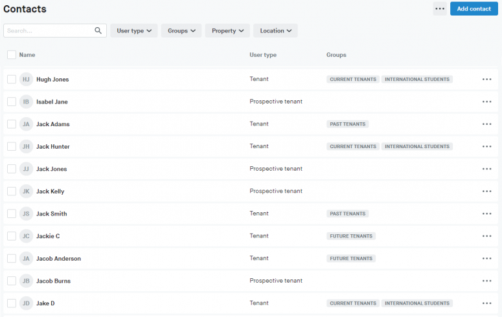Toggle the select-all checkbox in header
This screenshot has height=317, width=502.
[12, 55]
